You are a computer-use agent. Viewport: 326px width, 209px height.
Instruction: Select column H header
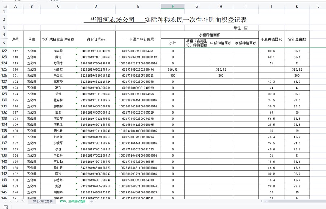(221, 7)
